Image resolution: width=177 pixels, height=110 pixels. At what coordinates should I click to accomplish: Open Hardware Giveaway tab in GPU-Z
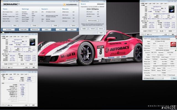pyautogui.click(x=165, y=39)
